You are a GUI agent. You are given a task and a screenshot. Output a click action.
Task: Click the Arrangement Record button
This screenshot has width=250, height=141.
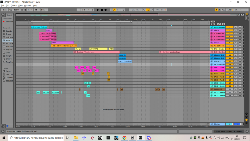click(105, 10)
